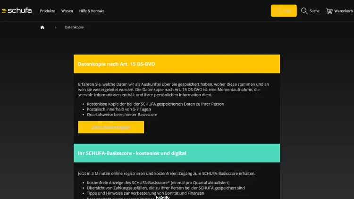The height and width of the screenshot is (199, 354).
Task: Click the yellow Login button
Action: pyautogui.click(x=284, y=10)
